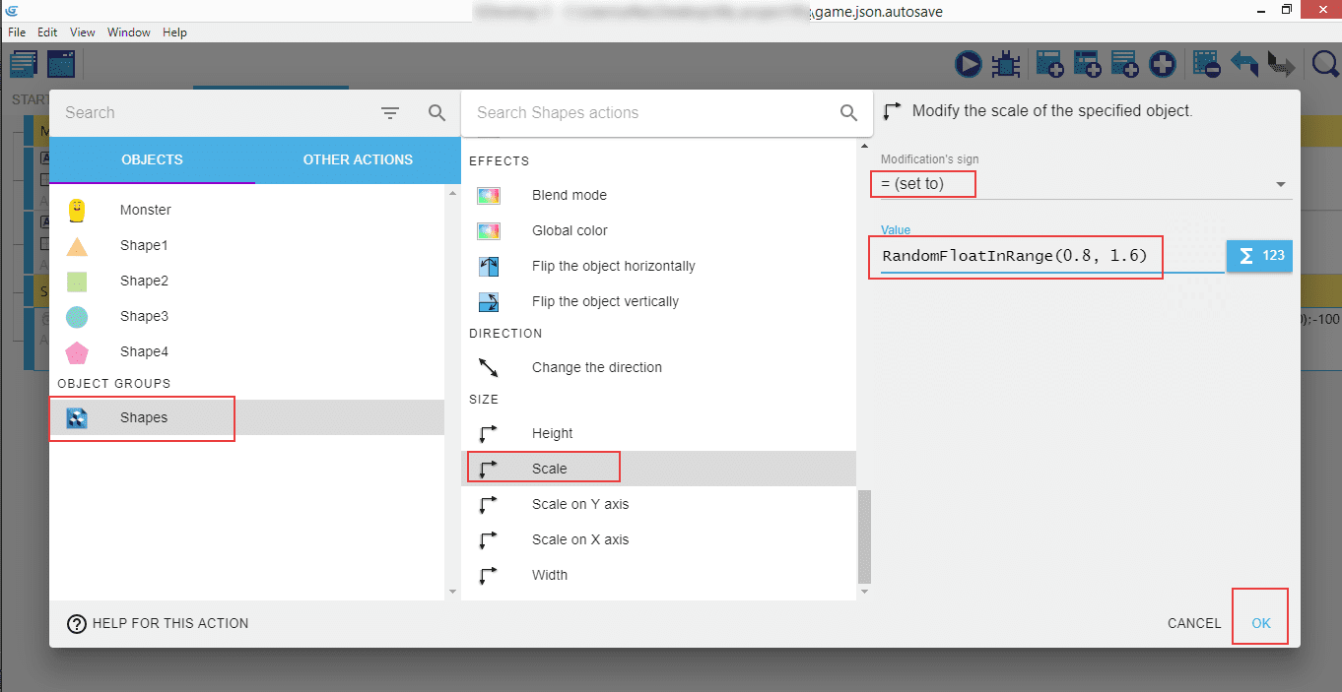The width and height of the screenshot is (1342, 692).
Task: Pick Flip the object horizontally action
Action: (613, 266)
